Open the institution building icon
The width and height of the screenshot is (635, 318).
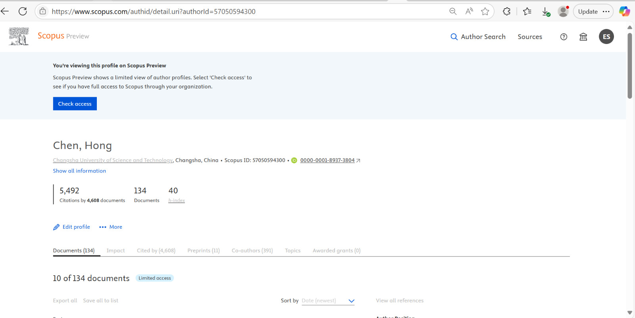[583, 37]
